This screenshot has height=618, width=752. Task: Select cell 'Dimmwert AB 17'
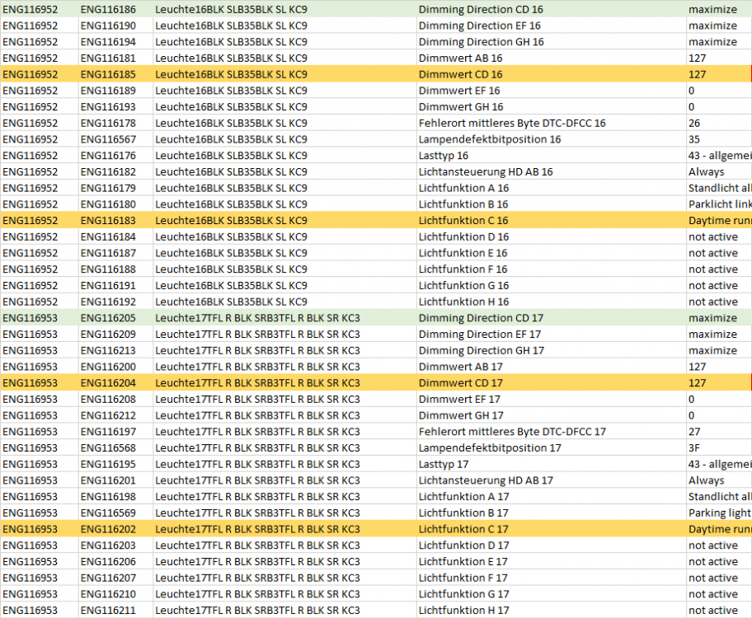(551, 367)
